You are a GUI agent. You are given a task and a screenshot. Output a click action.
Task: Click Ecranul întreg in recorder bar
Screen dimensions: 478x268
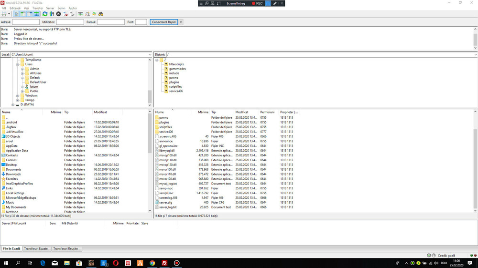click(x=236, y=3)
